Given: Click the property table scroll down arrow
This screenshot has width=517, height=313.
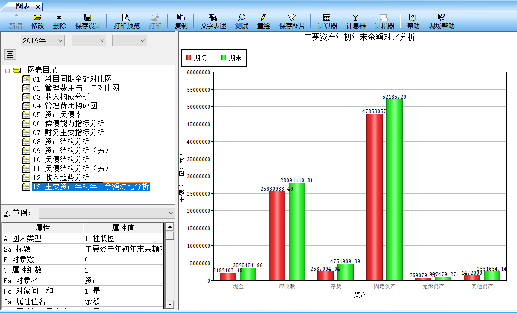Looking at the screenshot, I should pos(170,304).
